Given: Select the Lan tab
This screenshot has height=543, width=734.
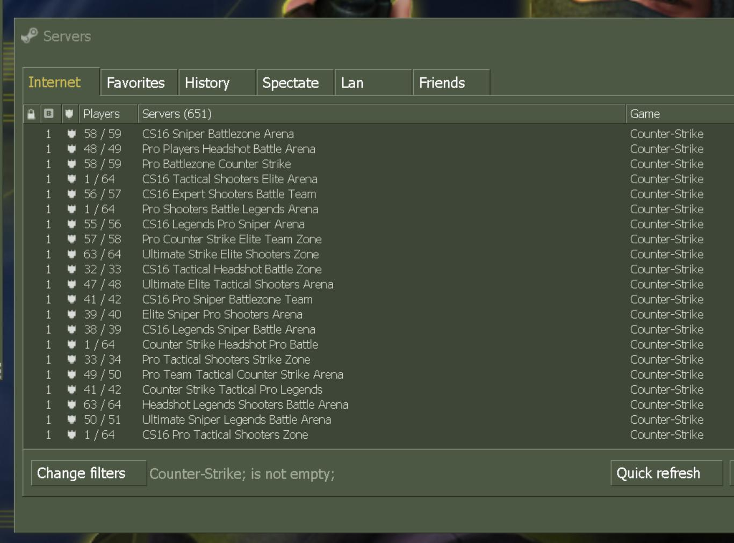Looking at the screenshot, I should pyautogui.click(x=352, y=83).
